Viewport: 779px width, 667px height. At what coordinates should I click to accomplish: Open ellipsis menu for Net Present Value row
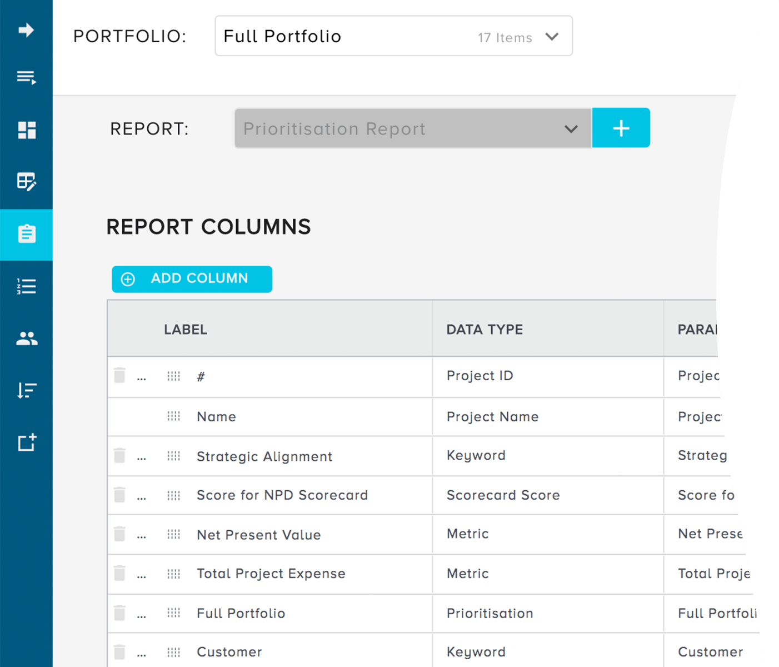(142, 536)
